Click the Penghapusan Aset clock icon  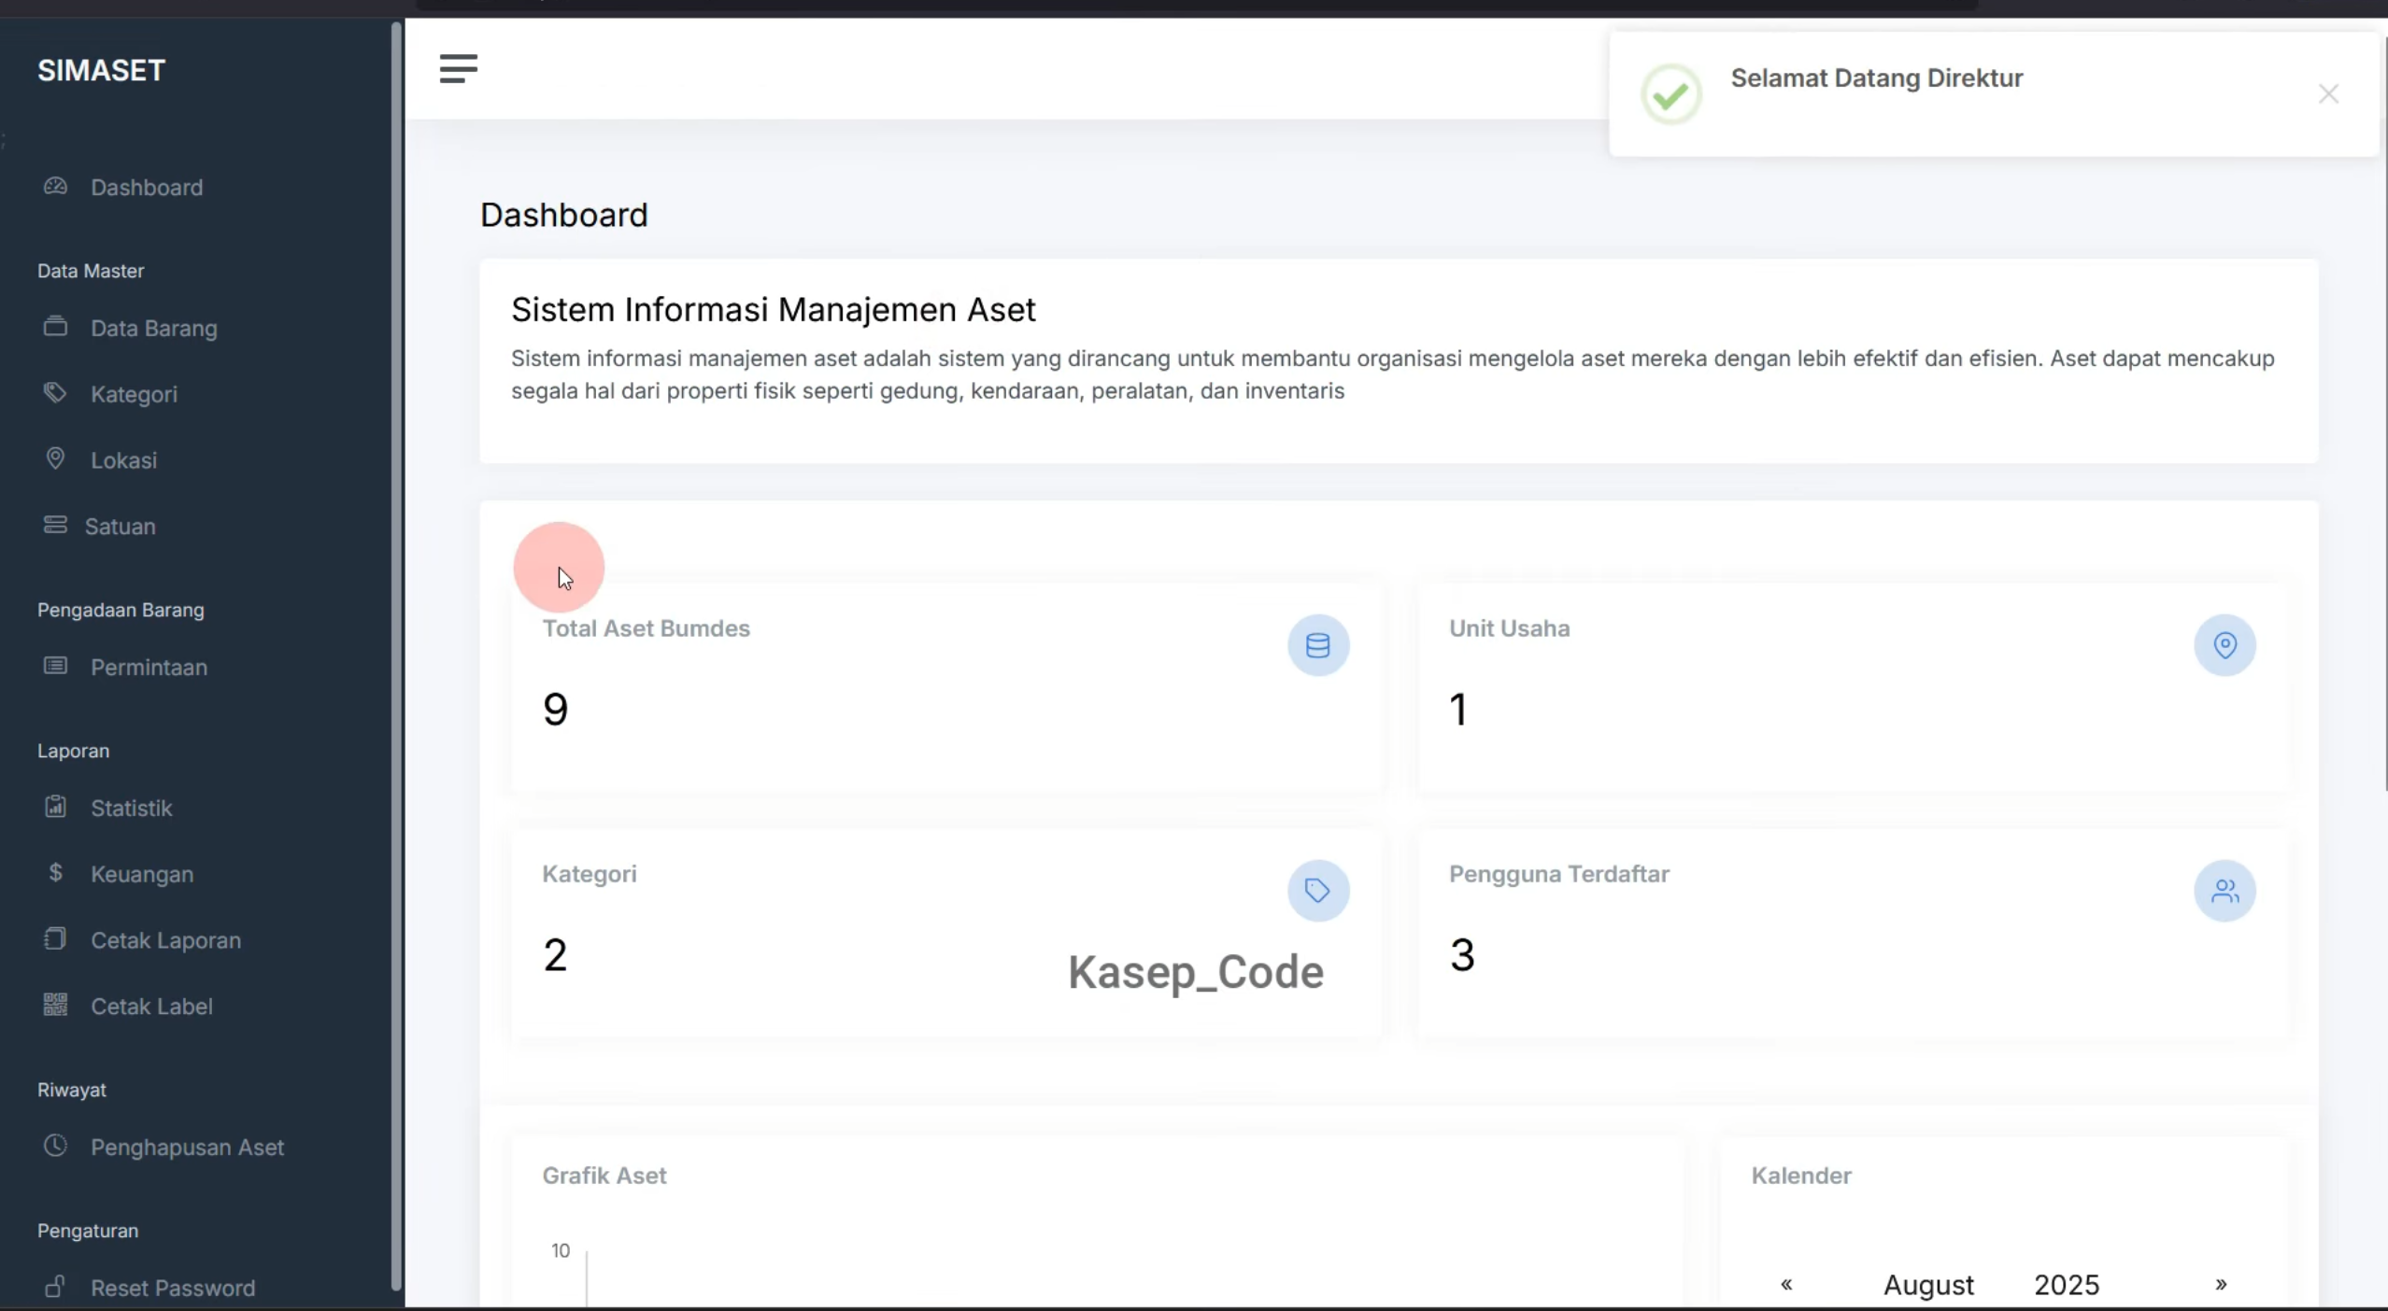click(x=55, y=1146)
